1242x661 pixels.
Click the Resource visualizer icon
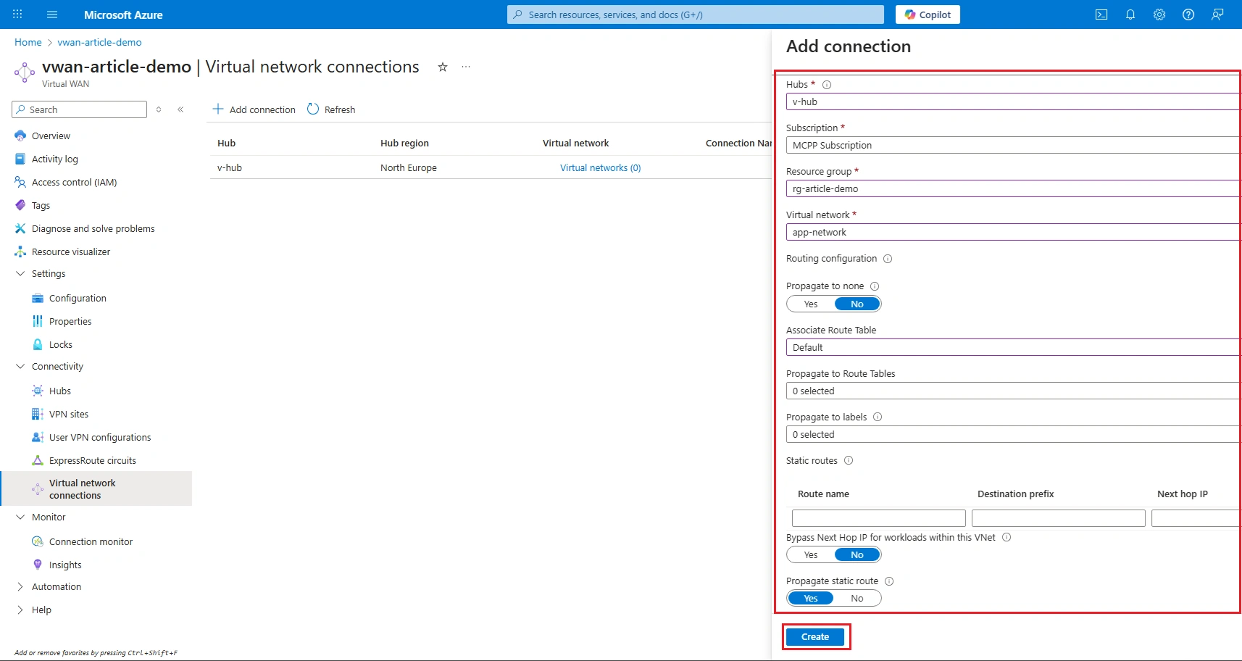20,251
